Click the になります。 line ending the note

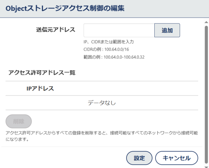point(17,139)
